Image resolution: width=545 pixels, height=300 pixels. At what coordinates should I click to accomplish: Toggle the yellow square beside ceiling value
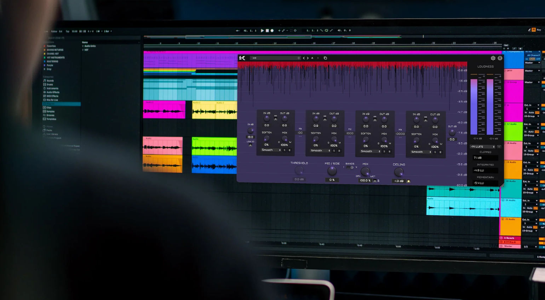408,181
